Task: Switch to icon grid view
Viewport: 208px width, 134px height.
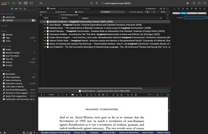Action: 161,9
